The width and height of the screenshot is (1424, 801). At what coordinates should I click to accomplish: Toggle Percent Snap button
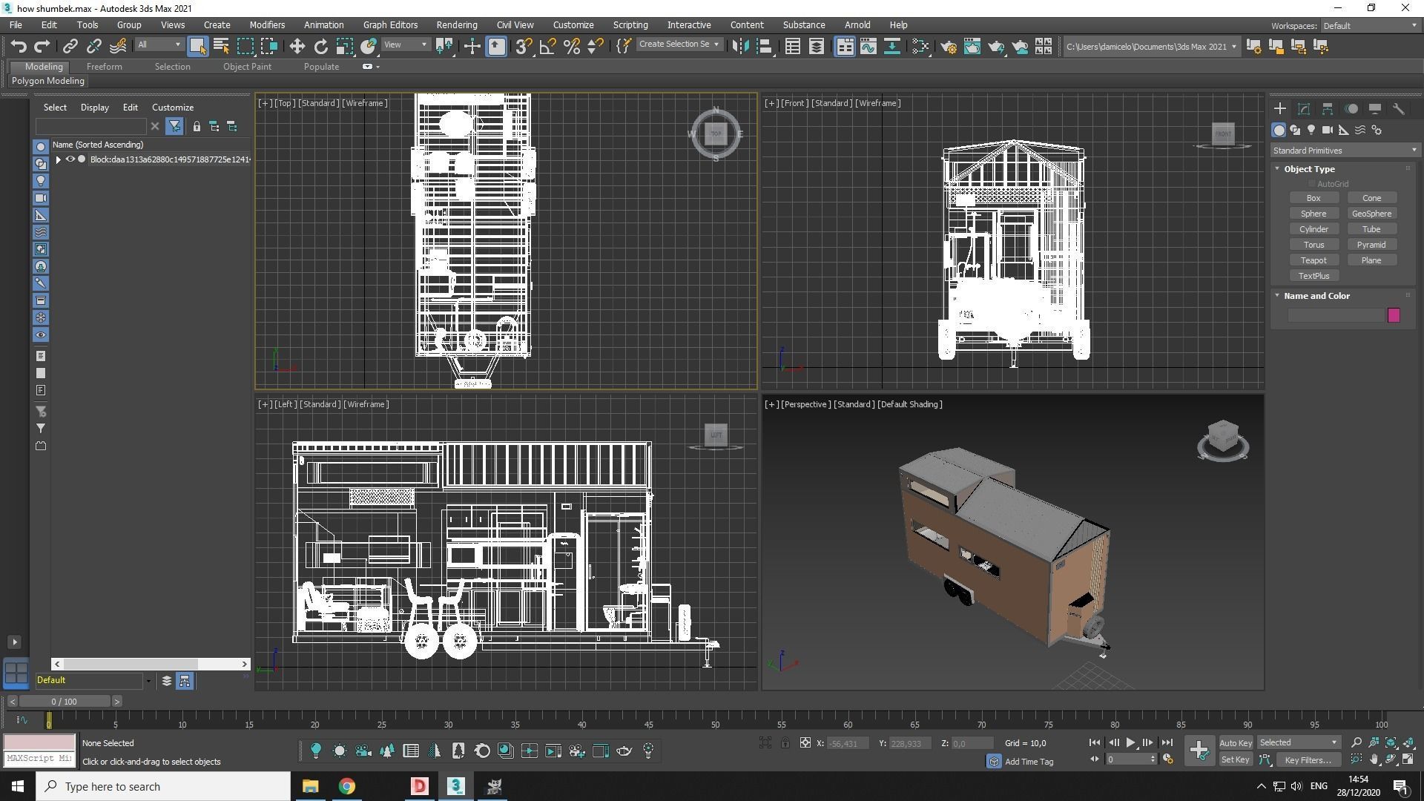571,47
